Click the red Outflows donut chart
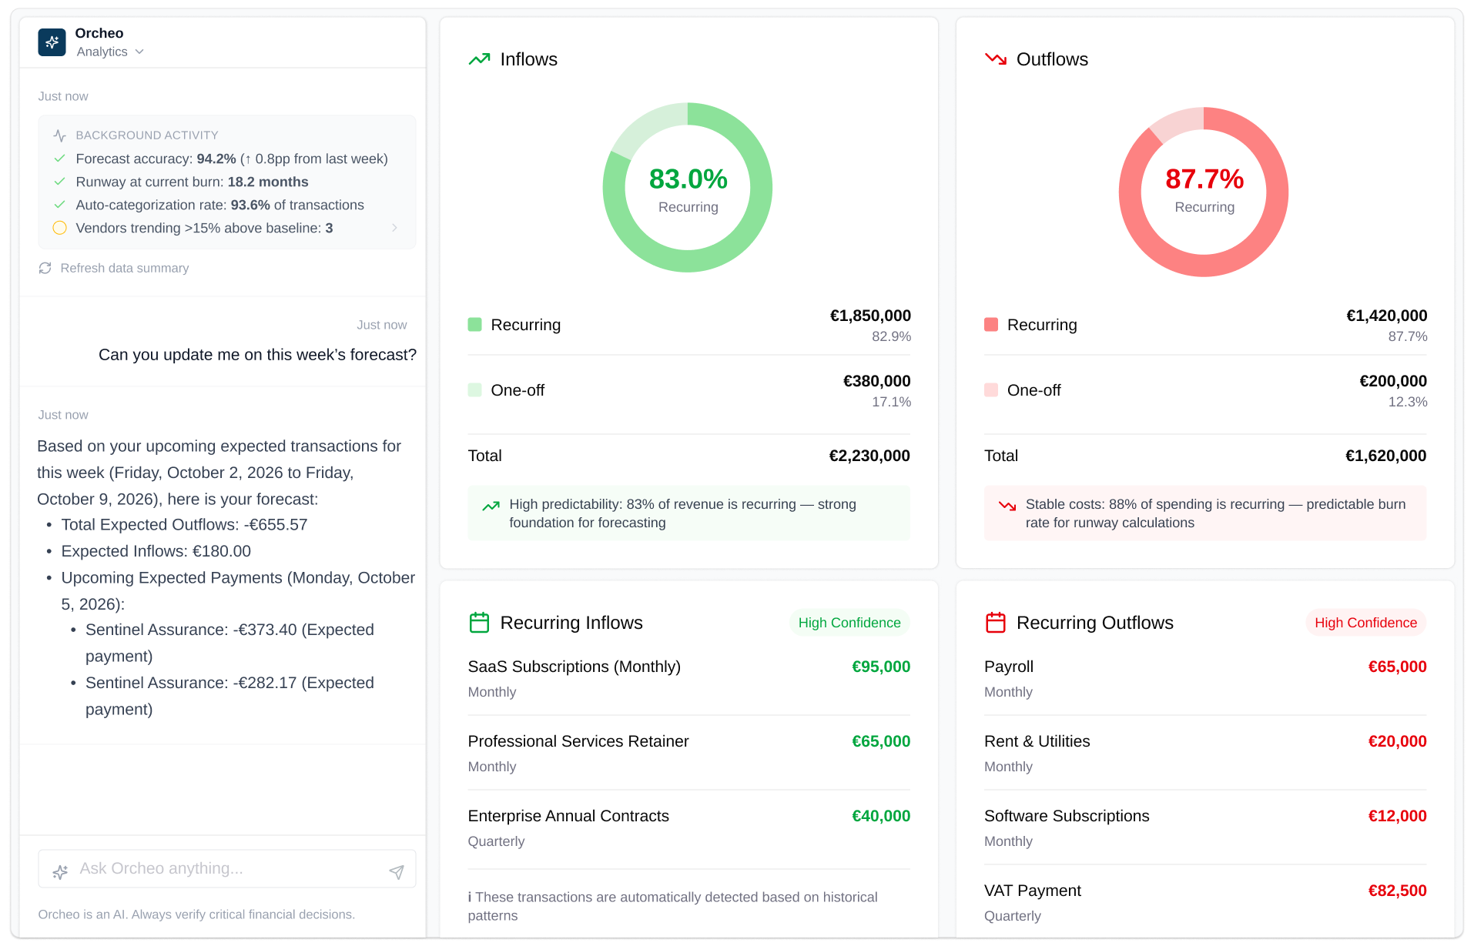This screenshot has width=1474, height=946. click(1204, 192)
